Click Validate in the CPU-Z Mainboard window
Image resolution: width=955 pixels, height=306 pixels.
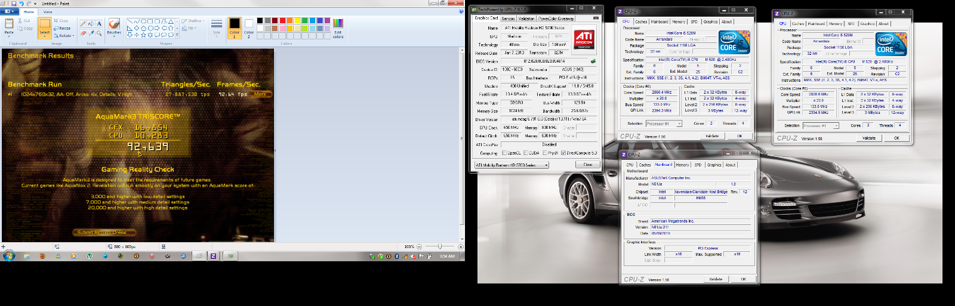pyautogui.click(x=716, y=279)
